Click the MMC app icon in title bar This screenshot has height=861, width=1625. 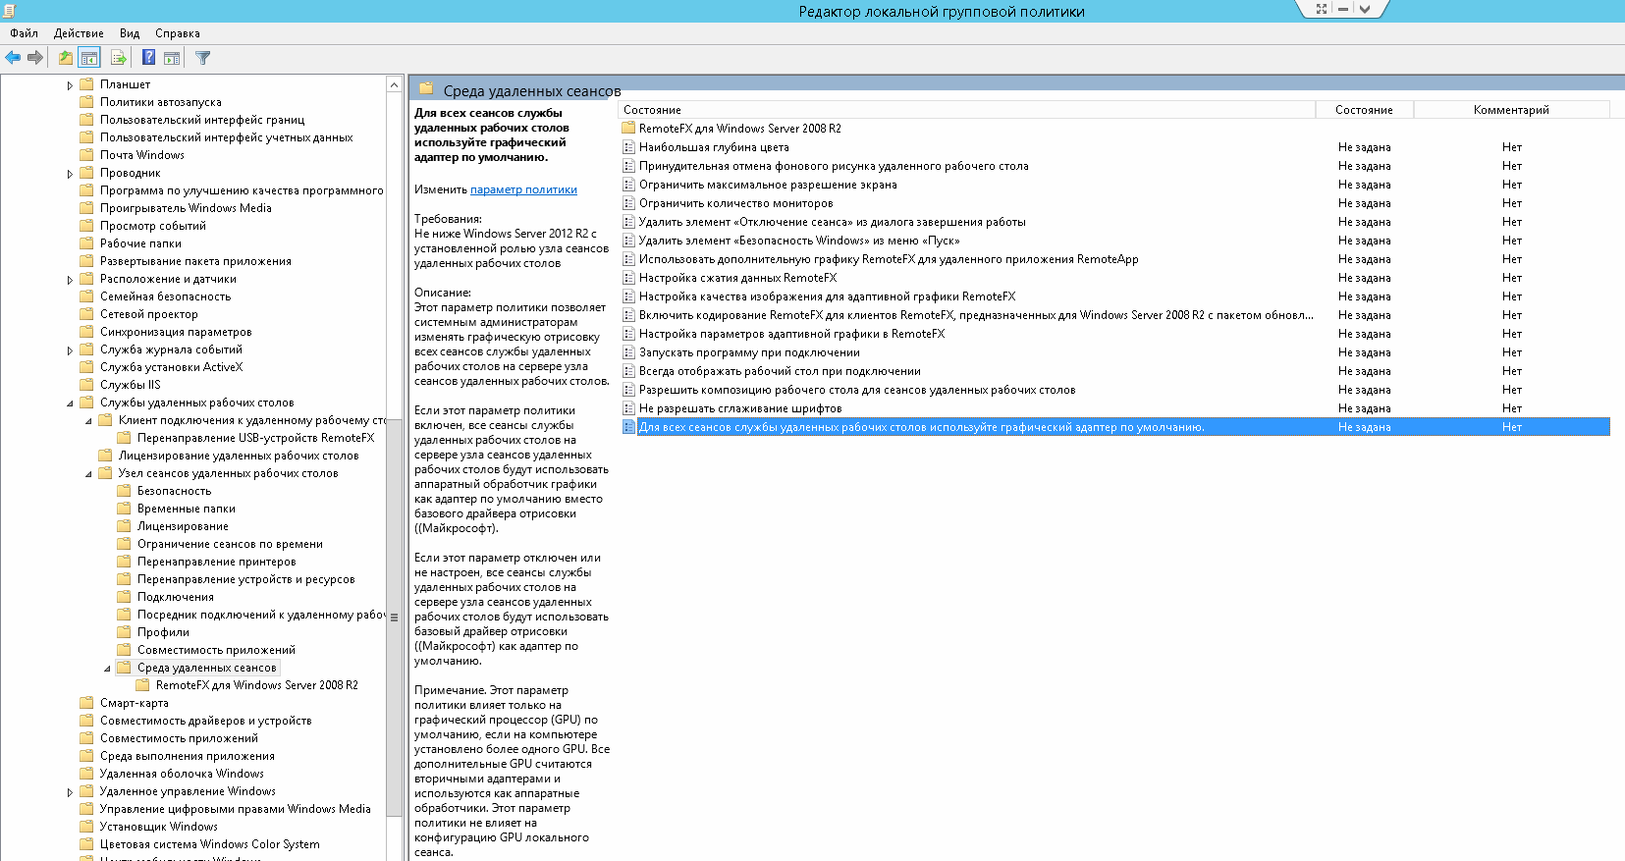click(9, 10)
